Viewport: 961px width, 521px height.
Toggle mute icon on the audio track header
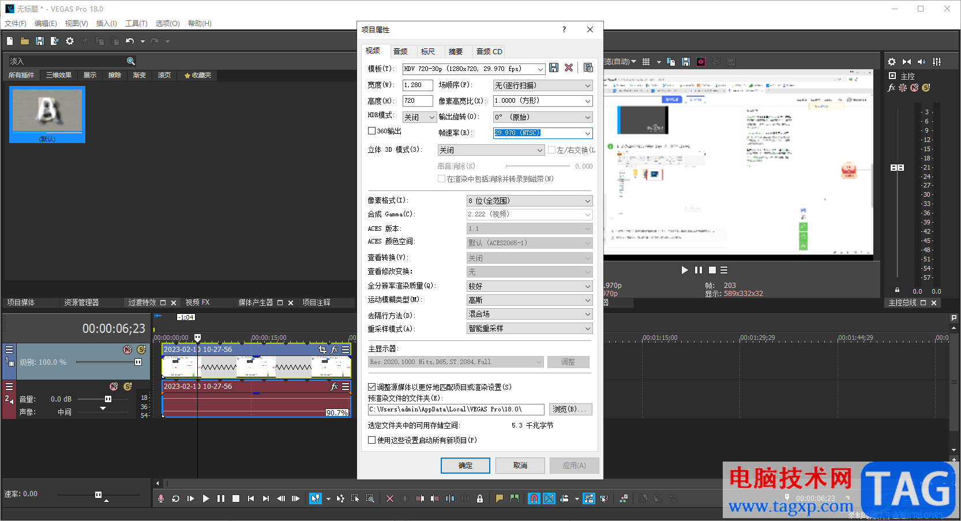[x=114, y=387]
